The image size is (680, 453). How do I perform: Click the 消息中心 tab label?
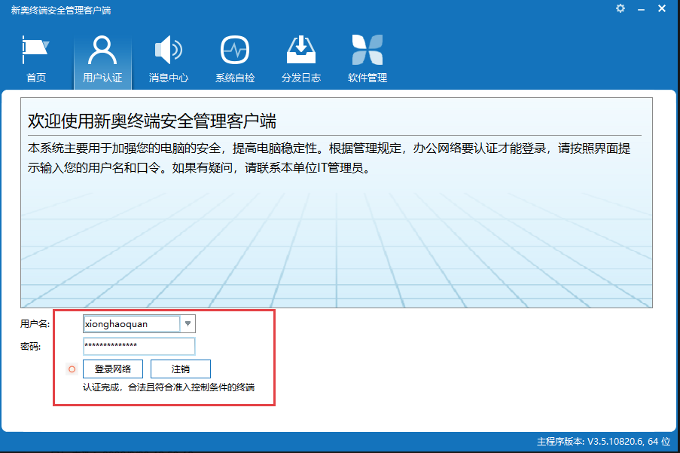169,78
